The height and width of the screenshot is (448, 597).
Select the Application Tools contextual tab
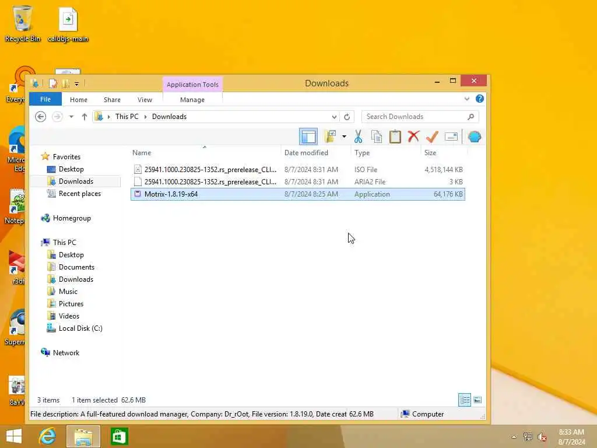(192, 85)
